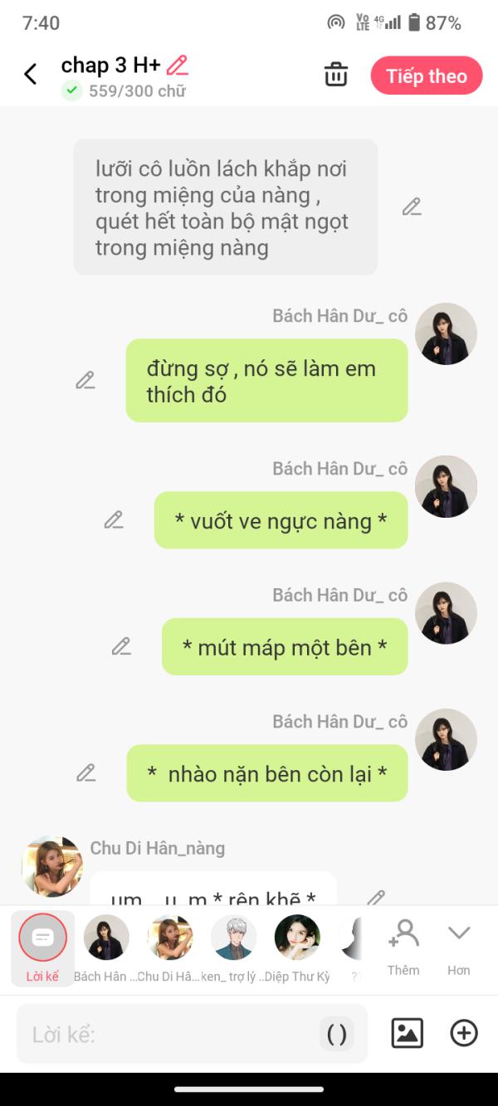Image resolution: width=498 pixels, height=1106 pixels.
Task: Expand more options with Hơn chevron
Action: [459, 946]
